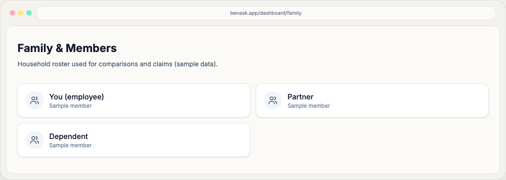
Task: Click the 'Dependent' name text
Action: click(69, 136)
